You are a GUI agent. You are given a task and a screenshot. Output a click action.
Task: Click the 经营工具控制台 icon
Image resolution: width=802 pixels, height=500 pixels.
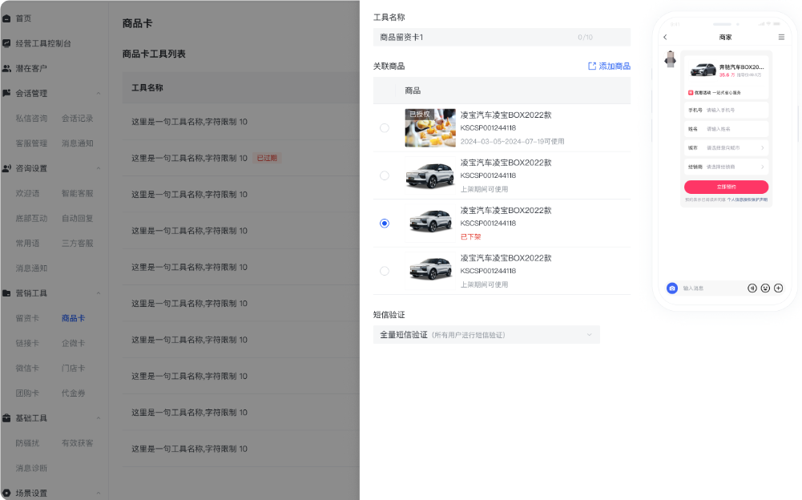(x=6, y=43)
